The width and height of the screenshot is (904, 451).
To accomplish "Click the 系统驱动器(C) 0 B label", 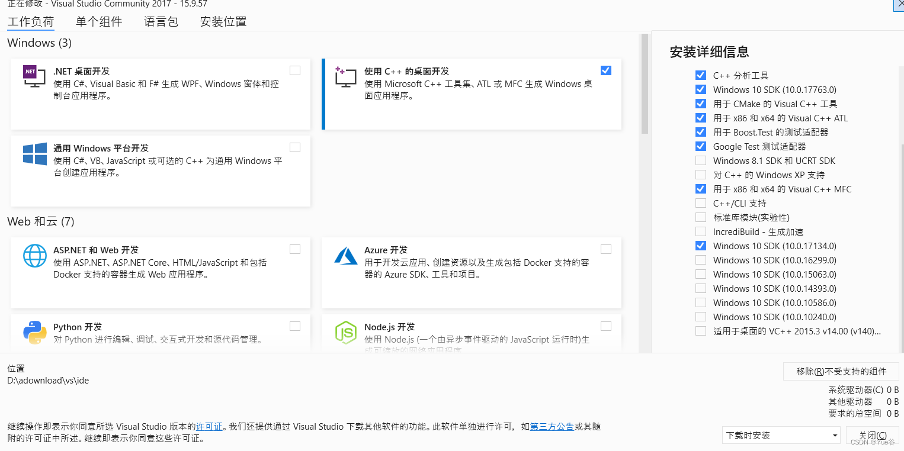I will (864, 390).
